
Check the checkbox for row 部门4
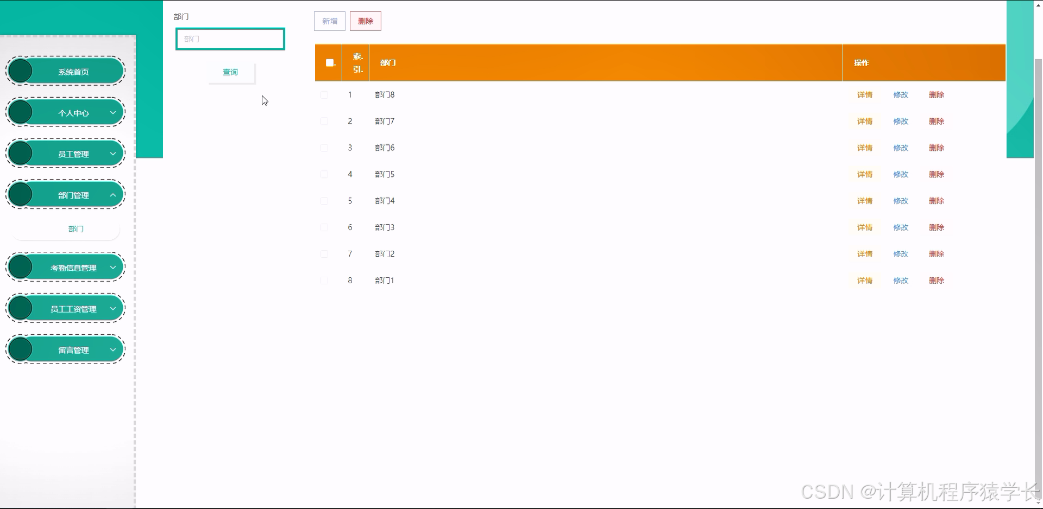[x=324, y=201]
